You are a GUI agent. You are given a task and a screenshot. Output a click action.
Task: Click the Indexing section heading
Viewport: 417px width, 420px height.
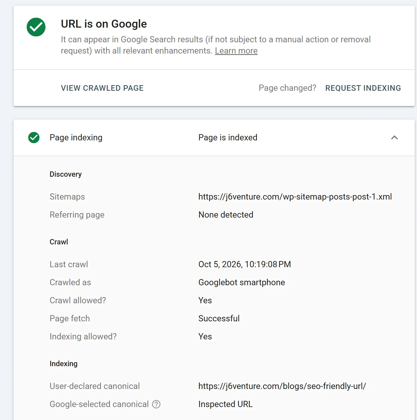tap(63, 364)
